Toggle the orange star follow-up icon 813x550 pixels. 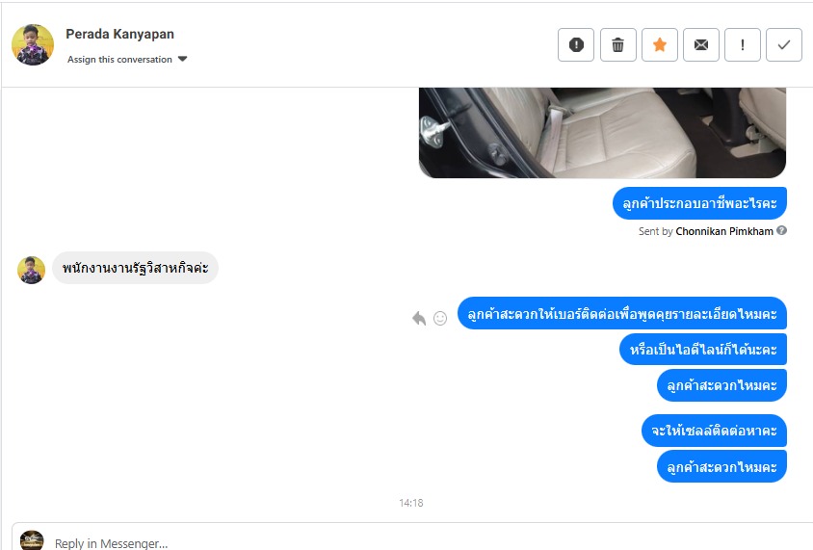click(x=660, y=45)
